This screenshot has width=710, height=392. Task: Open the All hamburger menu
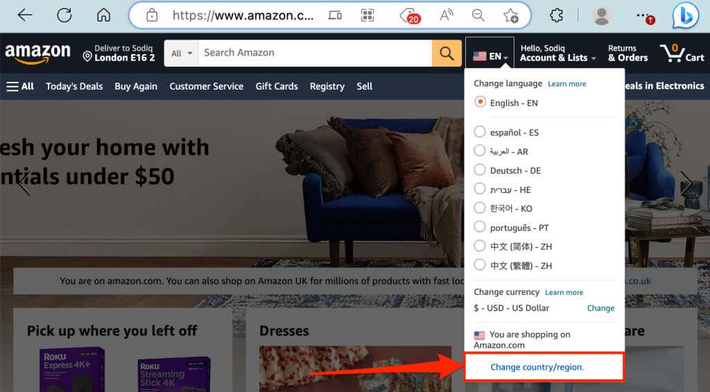pos(20,86)
